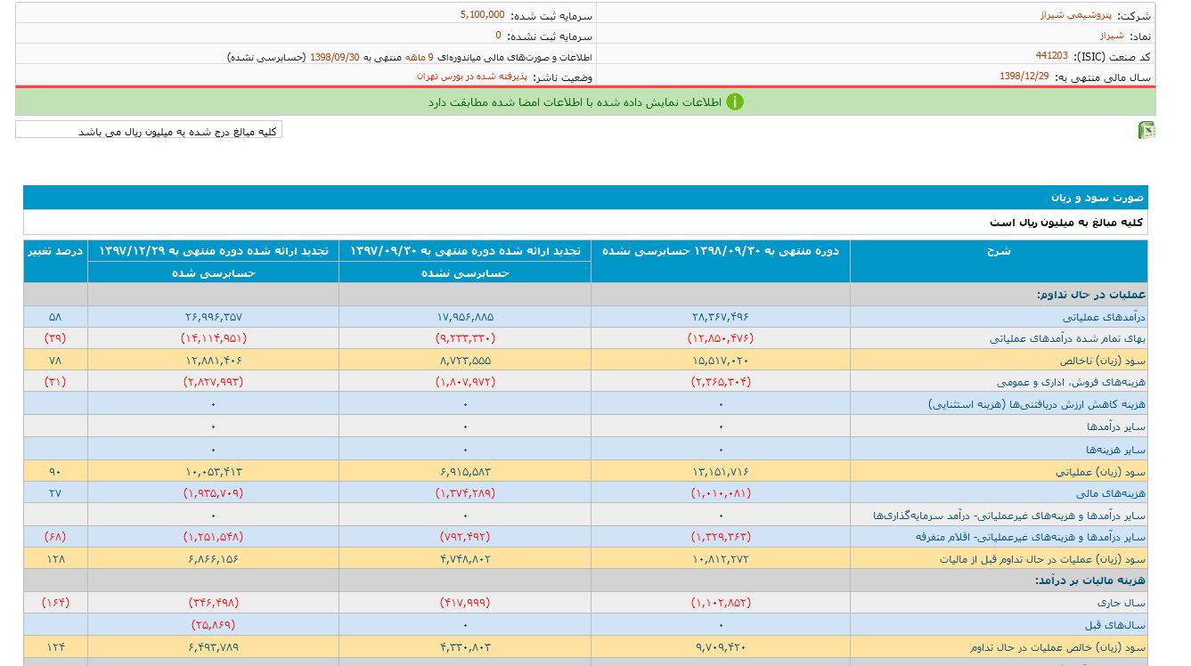
Task: Select selling and admin expense (۲,۸۲۷,۹۹۳)
Action: [213, 382]
